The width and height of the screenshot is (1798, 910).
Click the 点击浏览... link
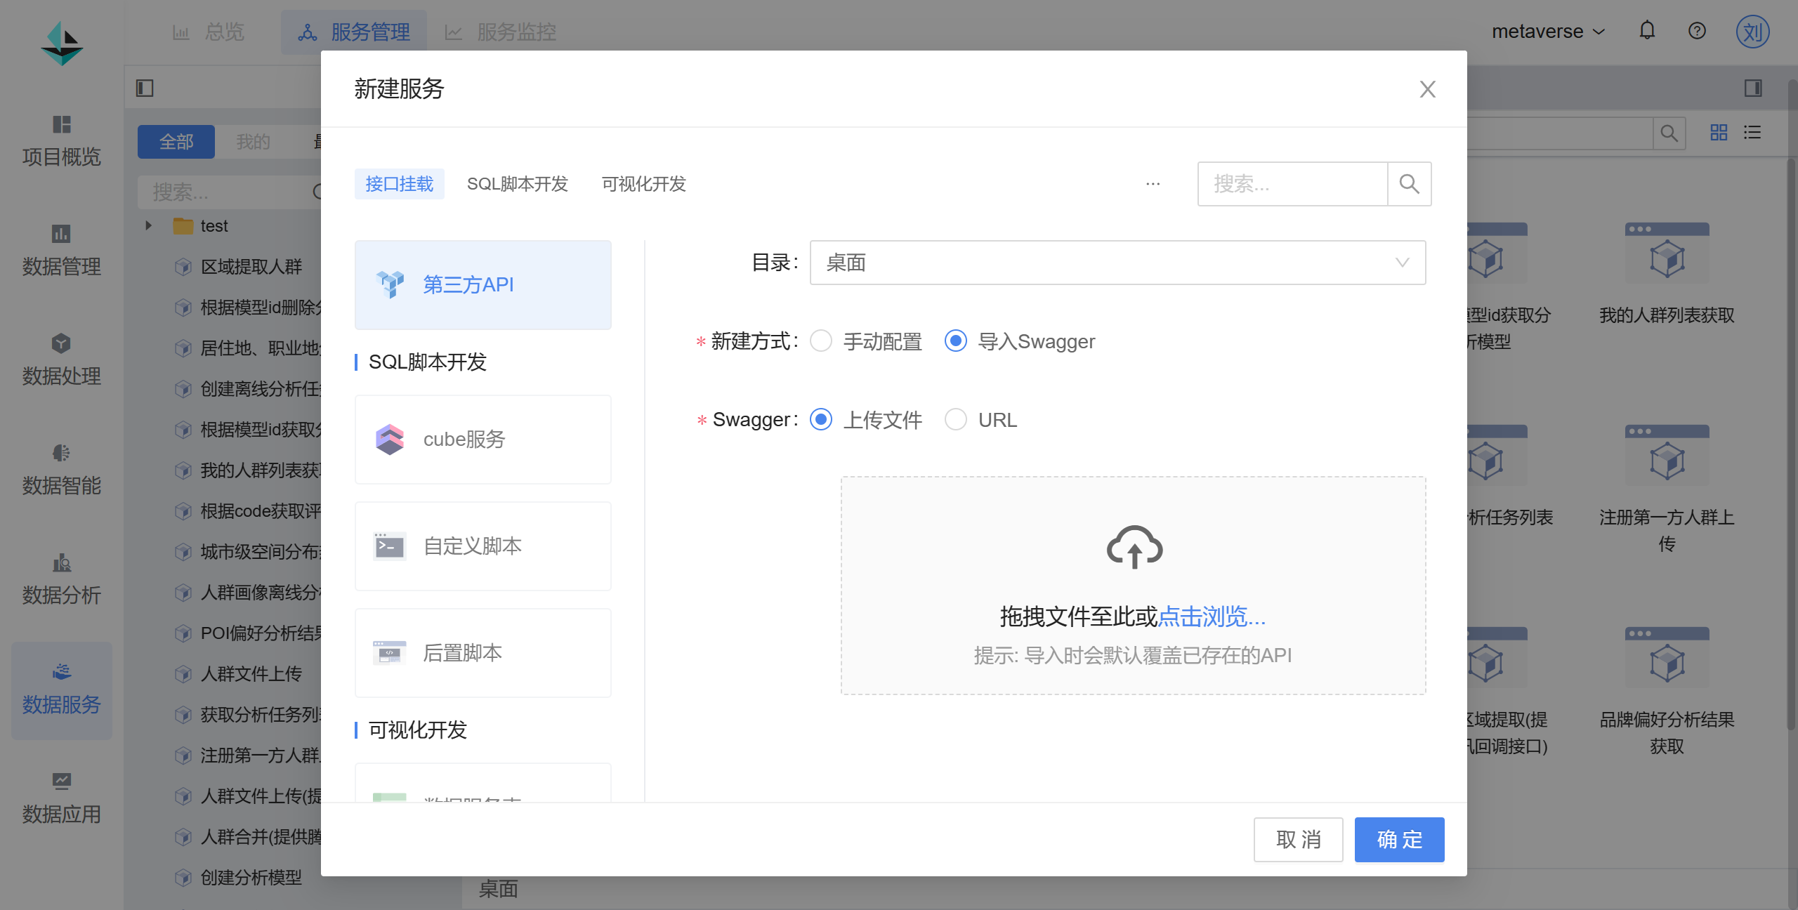click(x=1212, y=616)
